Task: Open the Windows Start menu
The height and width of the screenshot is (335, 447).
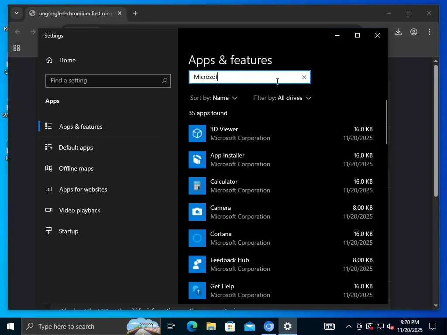Action: click(x=10, y=326)
